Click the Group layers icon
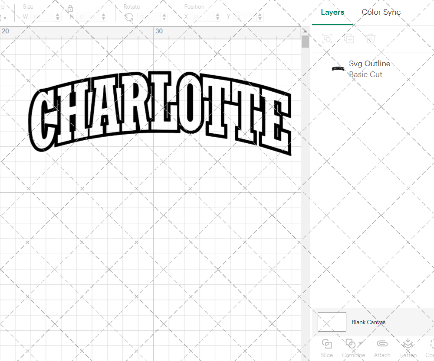The width and height of the screenshot is (434, 361). click(327, 39)
